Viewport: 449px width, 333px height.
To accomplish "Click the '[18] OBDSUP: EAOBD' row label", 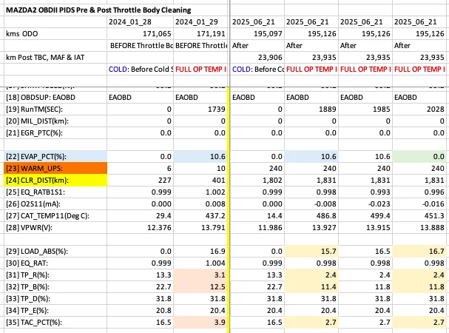I will pos(41,98).
